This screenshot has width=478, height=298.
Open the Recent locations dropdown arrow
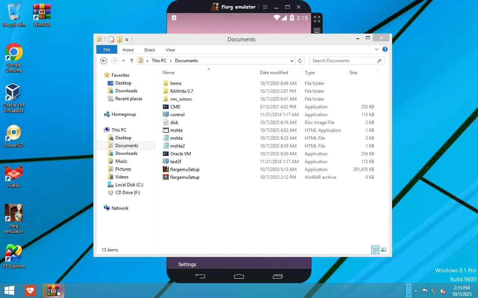tap(123, 61)
